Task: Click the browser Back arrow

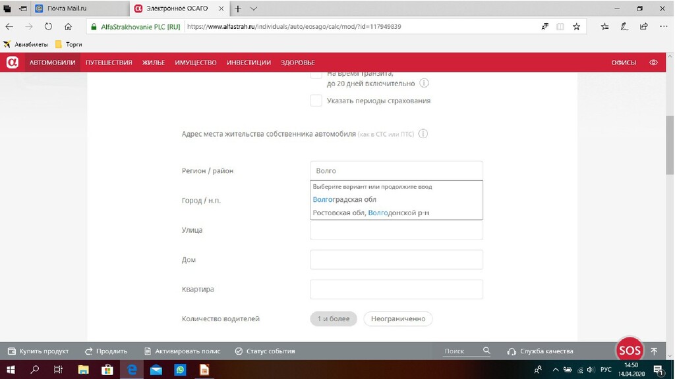Action: pos(9,26)
